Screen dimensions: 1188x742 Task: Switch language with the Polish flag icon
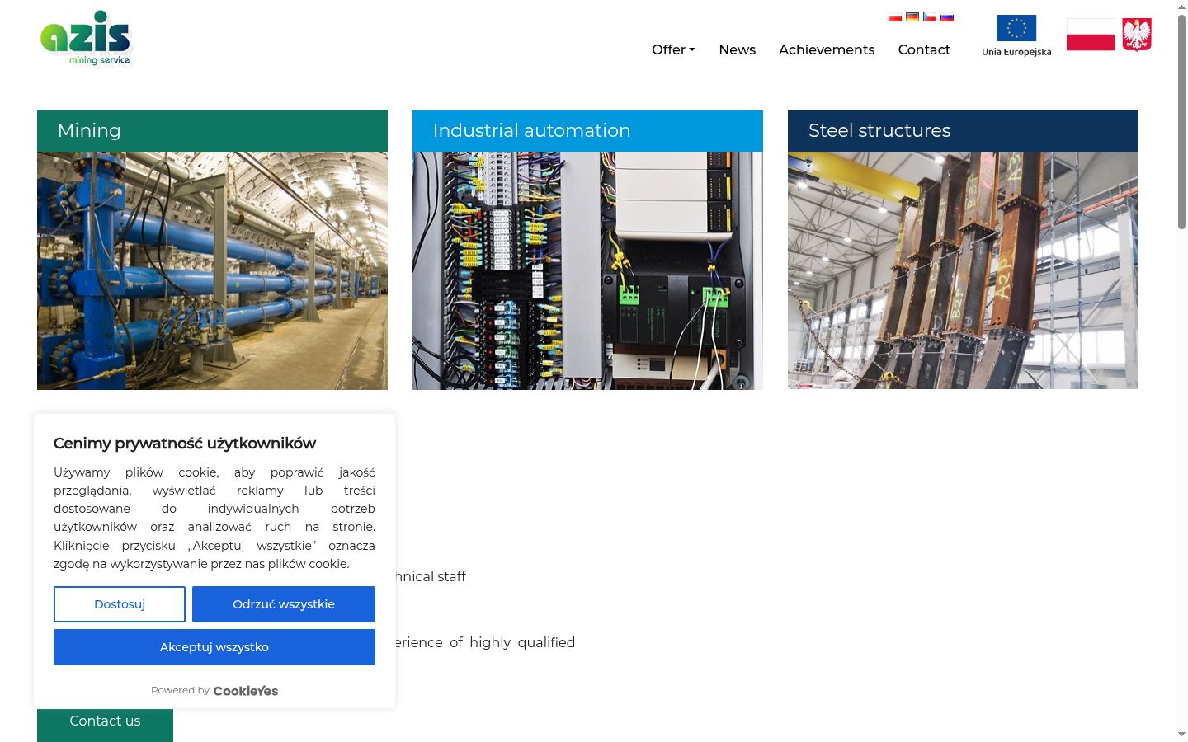click(895, 17)
